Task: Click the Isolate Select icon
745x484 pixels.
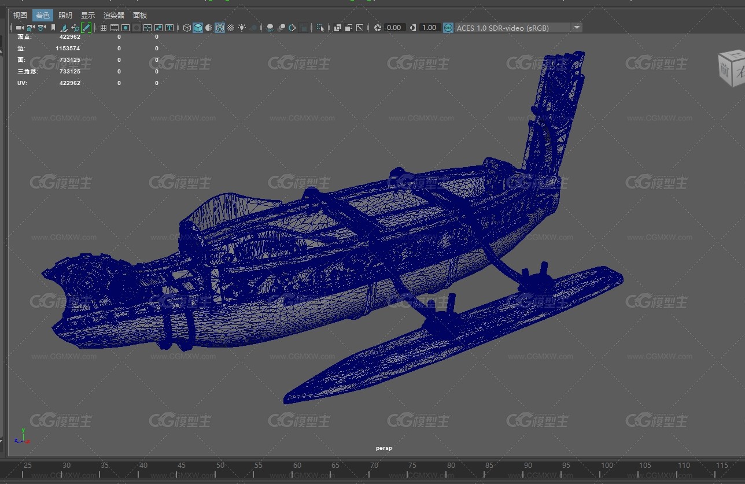Action: point(320,28)
